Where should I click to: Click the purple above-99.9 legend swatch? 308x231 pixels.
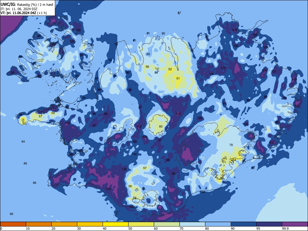pos(295,224)
